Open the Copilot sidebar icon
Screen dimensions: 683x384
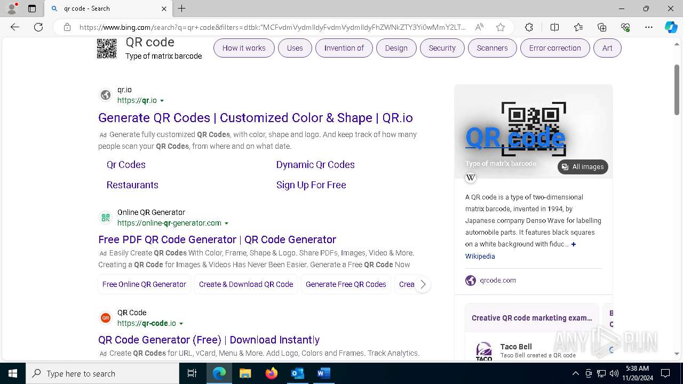671,27
